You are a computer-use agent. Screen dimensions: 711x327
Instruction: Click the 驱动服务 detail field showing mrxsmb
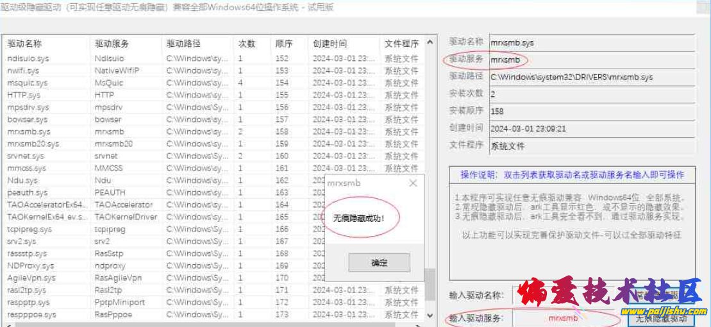coord(591,60)
